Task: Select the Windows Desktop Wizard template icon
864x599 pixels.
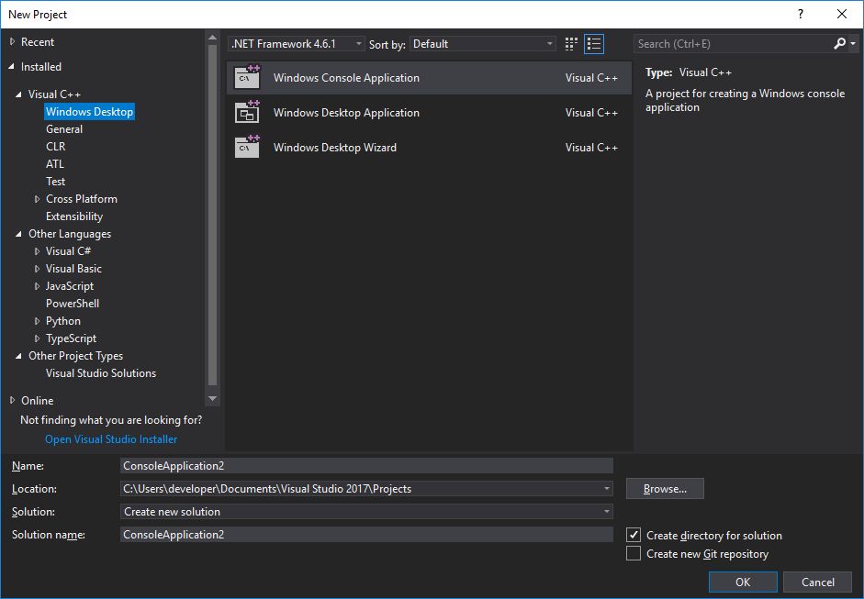Action: pyautogui.click(x=245, y=148)
